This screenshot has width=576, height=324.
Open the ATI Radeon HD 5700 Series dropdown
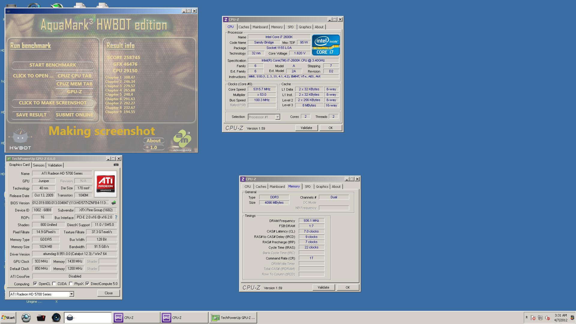pos(71,294)
